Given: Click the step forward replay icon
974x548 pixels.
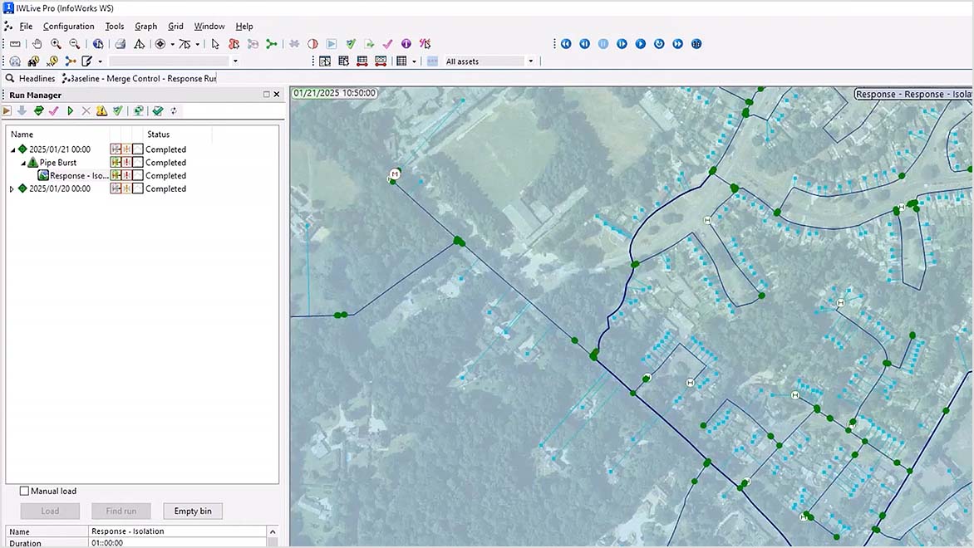Looking at the screenshot, I should click(x=622, y=43).
